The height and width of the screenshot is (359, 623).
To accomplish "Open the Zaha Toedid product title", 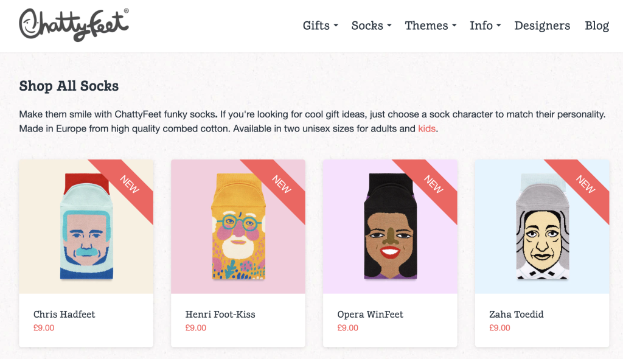I will tap(516, 314).
